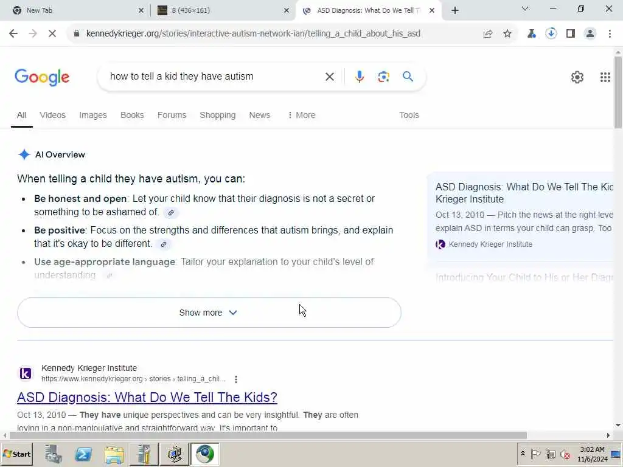Close the '8 (436×161)' tab
The height and width of the screenshot is (467, 623).
(287, 11)
